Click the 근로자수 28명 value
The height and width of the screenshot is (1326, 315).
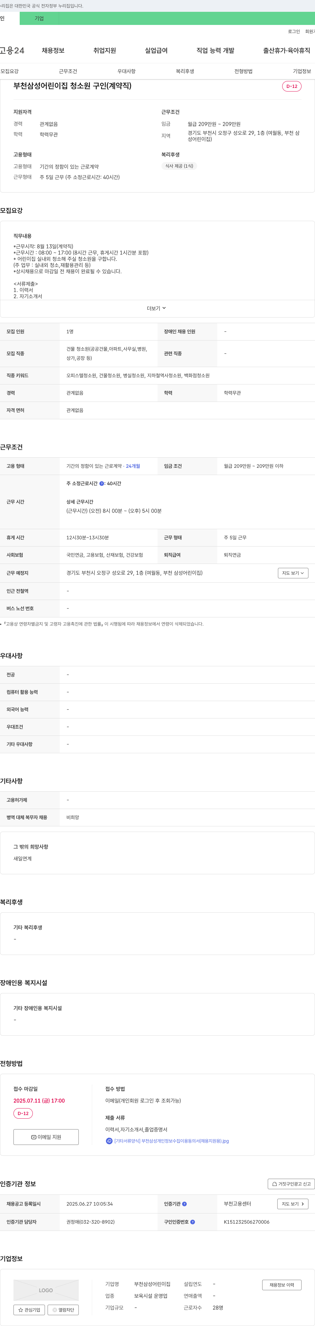coord(218,1308)
